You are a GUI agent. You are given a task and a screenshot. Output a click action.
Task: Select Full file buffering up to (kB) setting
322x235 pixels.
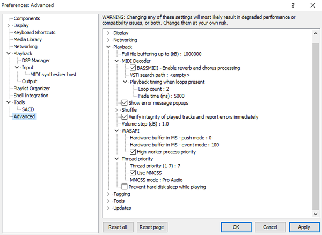point(162,54)
